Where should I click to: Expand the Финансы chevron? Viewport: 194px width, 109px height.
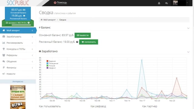point(32,68)
